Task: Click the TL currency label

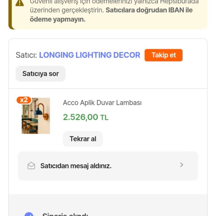Action: [x=104, y=118]
